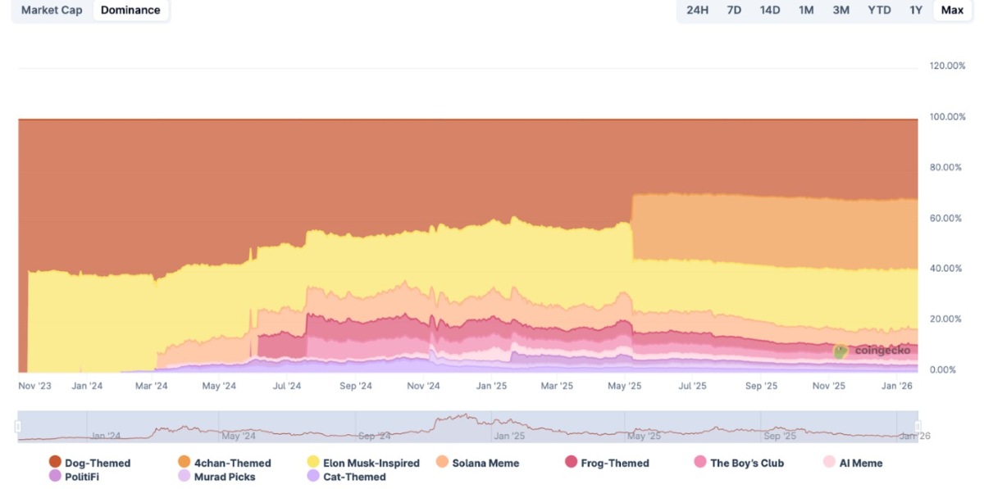
Task: Click the Mar '25 x-axis label
Action: (x=557, y=385)
